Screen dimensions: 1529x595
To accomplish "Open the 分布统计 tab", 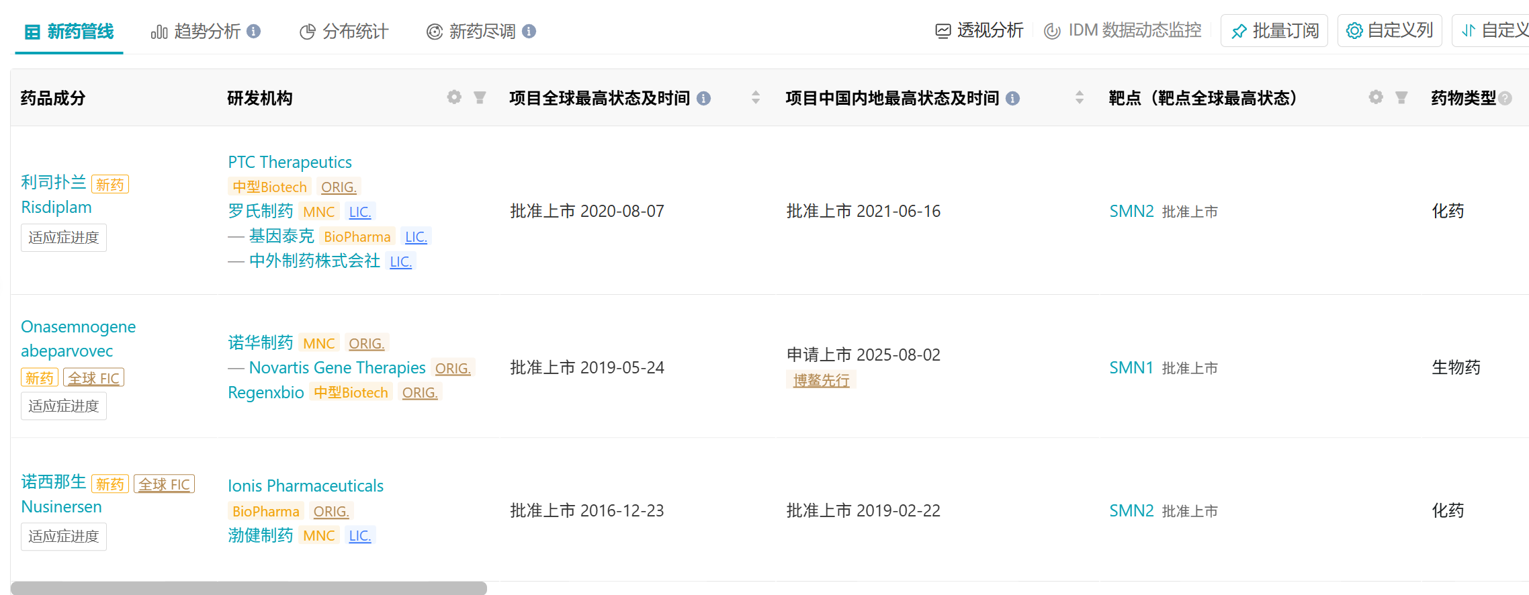I will tap(344, 32).
